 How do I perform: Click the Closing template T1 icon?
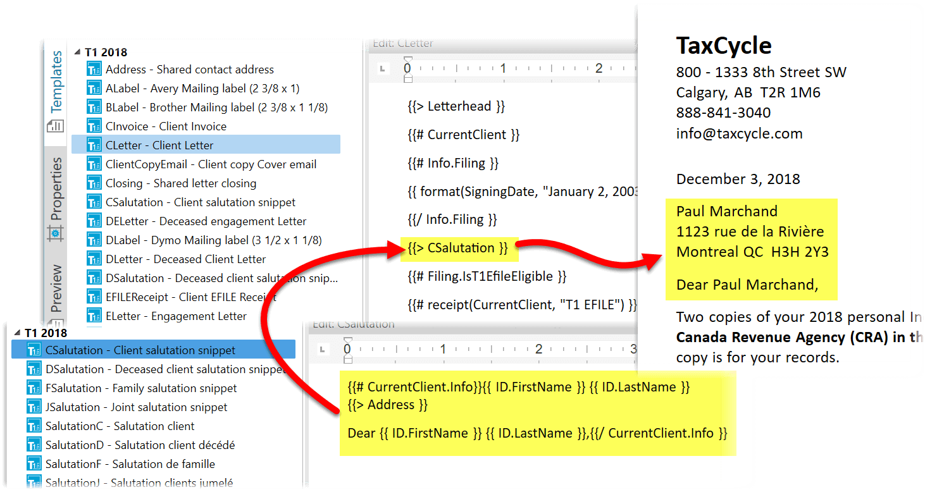(94, 183)
